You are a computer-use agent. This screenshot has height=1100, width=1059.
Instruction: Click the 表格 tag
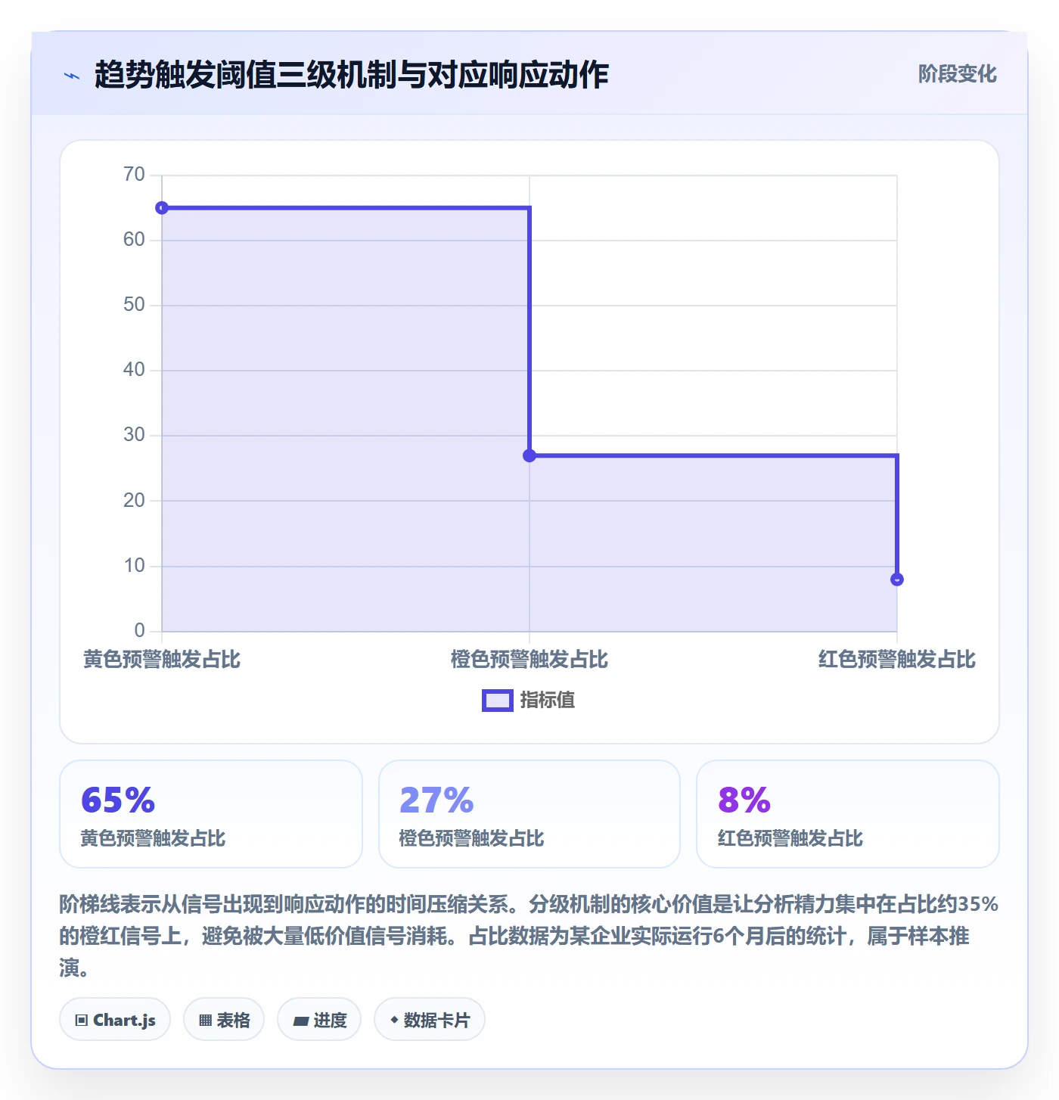(x=224, y=1020)
